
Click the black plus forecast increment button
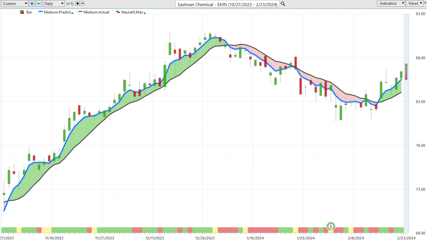tap(77, 3)
